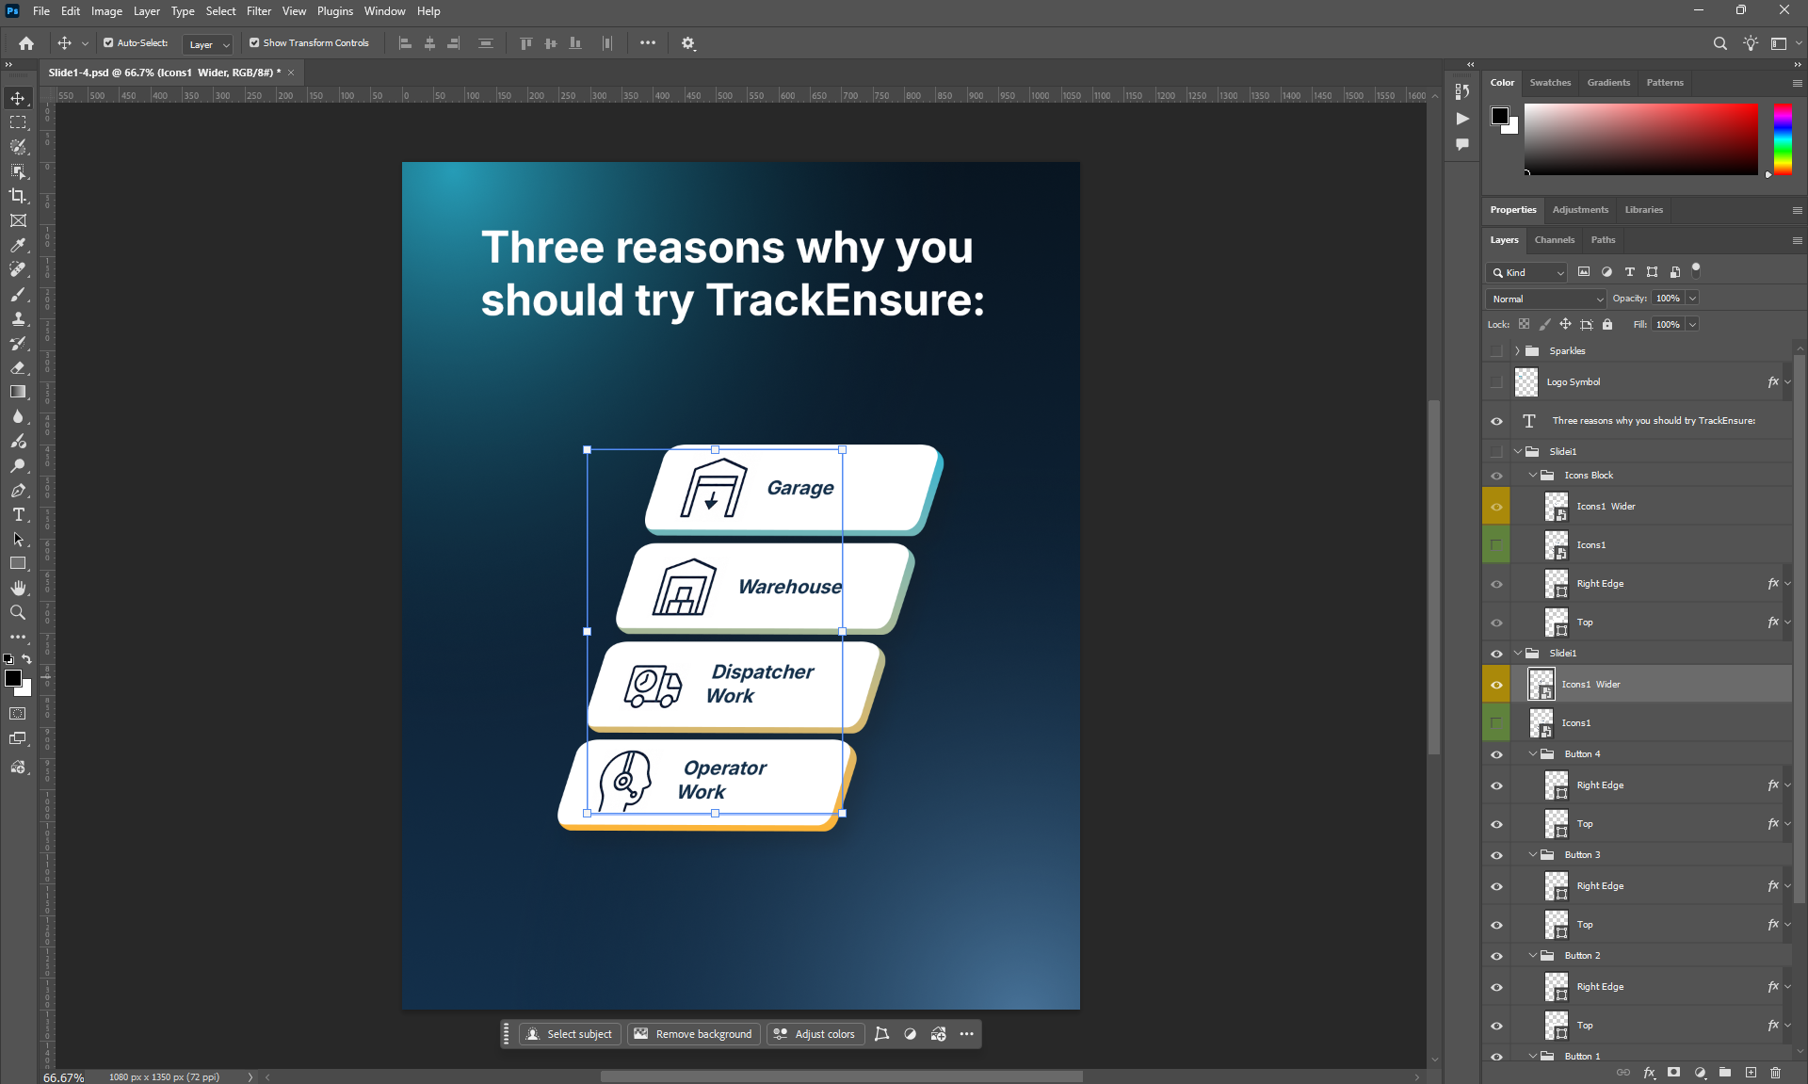Click Create new group folder icon

tap(1725, 1072)
